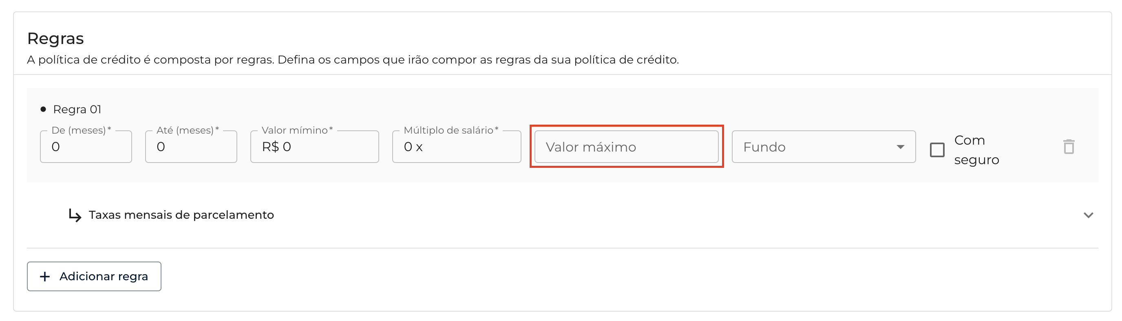This screenshot has width=1122, height=321.
Task: Click the credit policy description text
Action: 353,59
